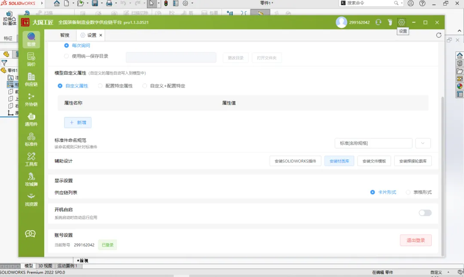Click SolidWorks Print icon
This screenshot has width=464, height=277.
109,3
